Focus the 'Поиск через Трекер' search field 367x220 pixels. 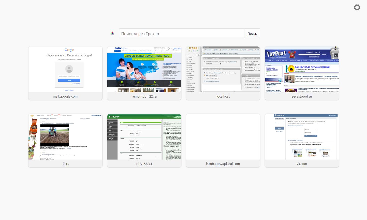tap(182, 34)
